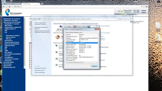
Task: Open Свойства браузера link in Control Panel
Action: click(40, 73)
